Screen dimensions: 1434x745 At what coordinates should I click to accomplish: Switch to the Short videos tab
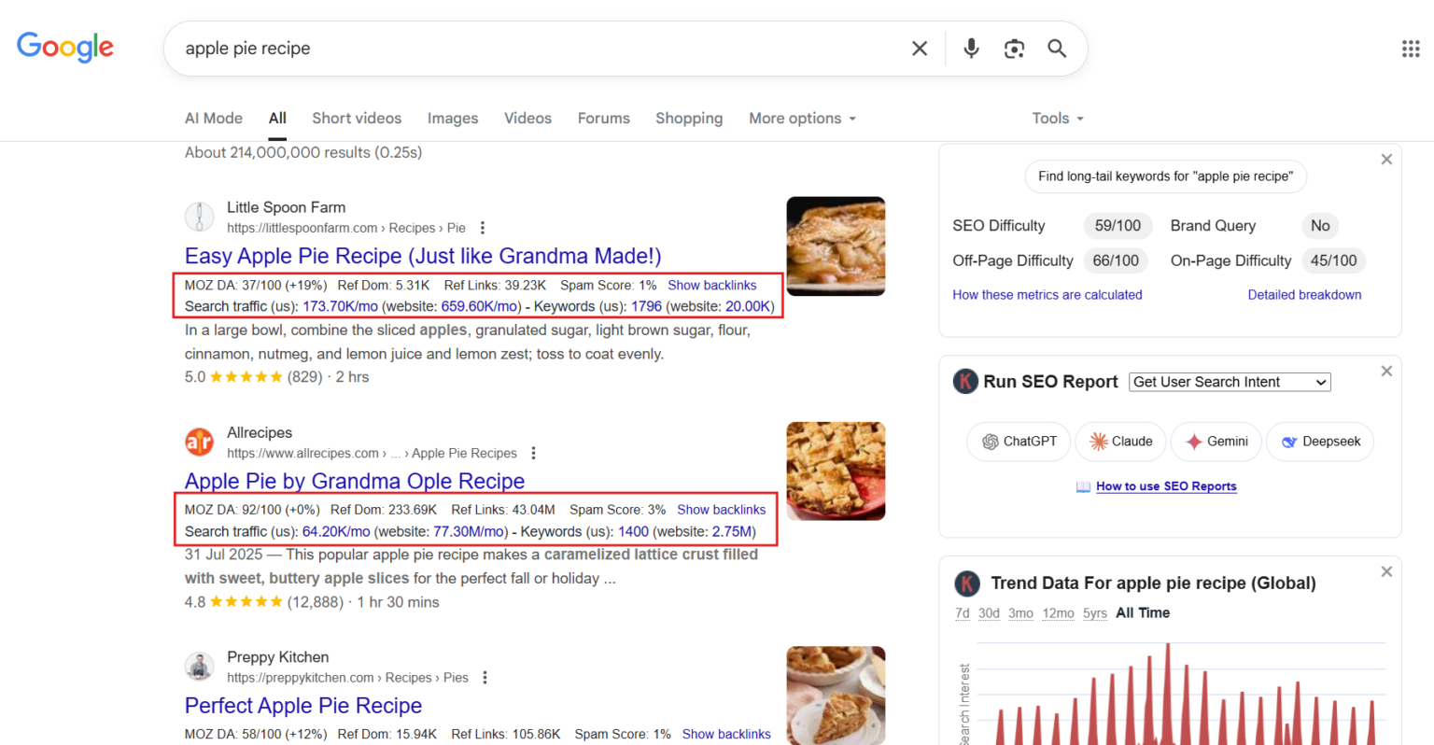357,119
